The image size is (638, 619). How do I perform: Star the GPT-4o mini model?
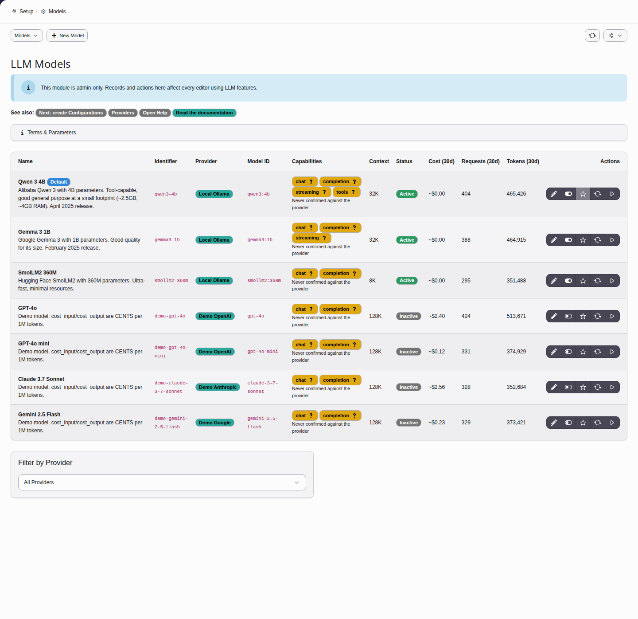583,352
